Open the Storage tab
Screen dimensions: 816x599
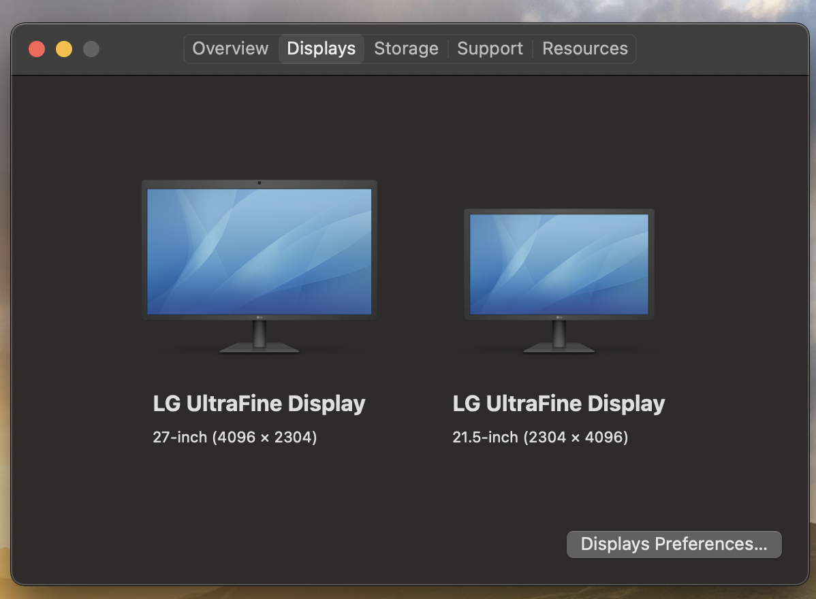406,49
